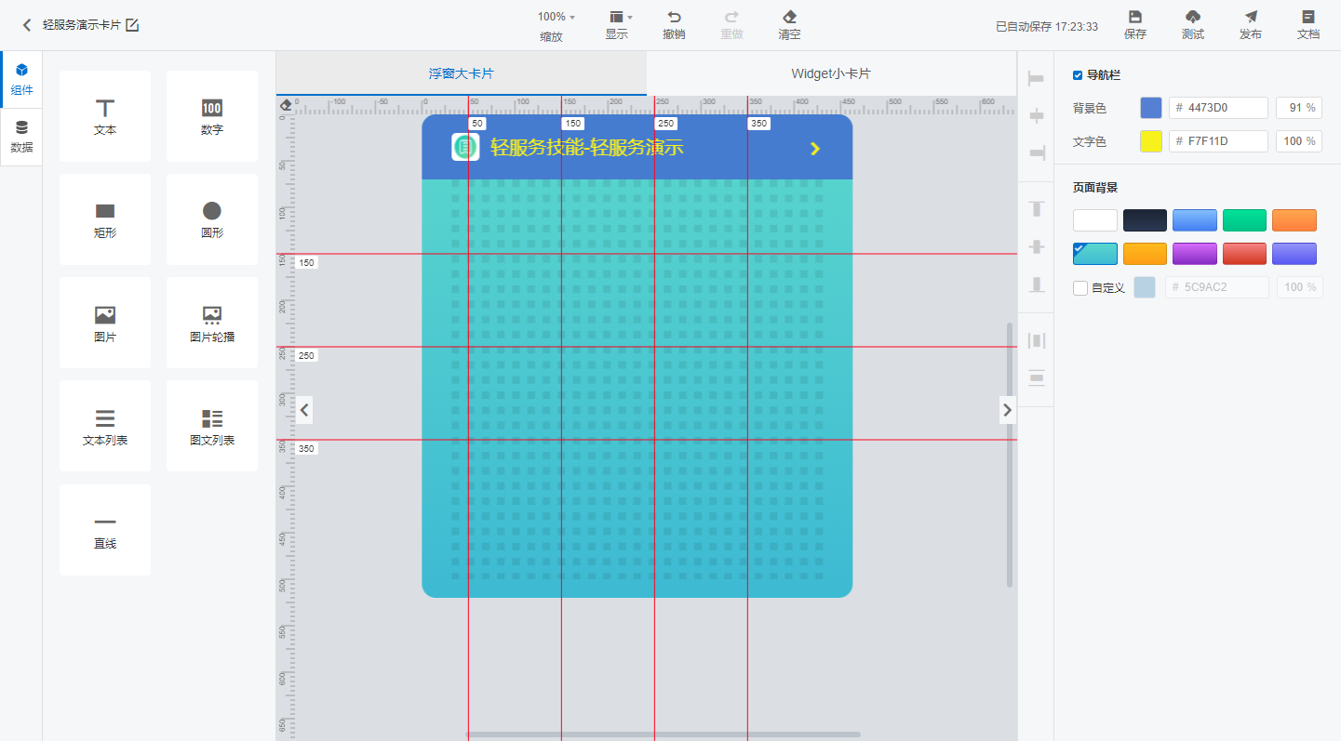
Task: Click the distribute vertically icon
Action: (1036, 377)
